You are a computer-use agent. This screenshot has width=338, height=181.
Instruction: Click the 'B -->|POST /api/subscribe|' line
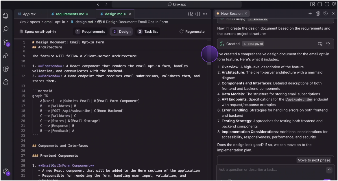pos(82,111)
